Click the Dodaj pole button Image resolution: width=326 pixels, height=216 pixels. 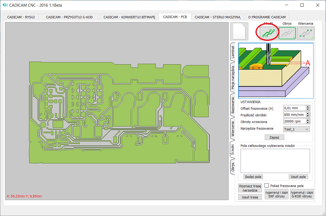tap(253, 177)
